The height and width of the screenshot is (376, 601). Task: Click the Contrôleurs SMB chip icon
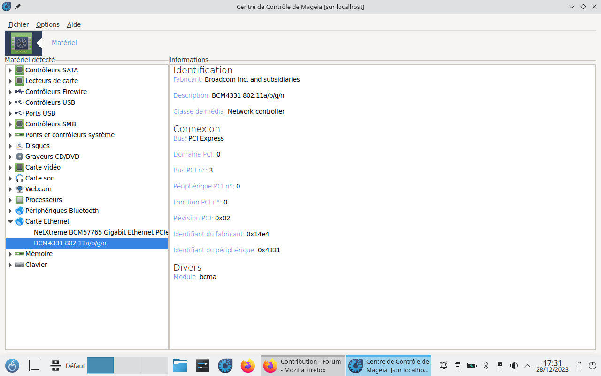coord(19,124)
